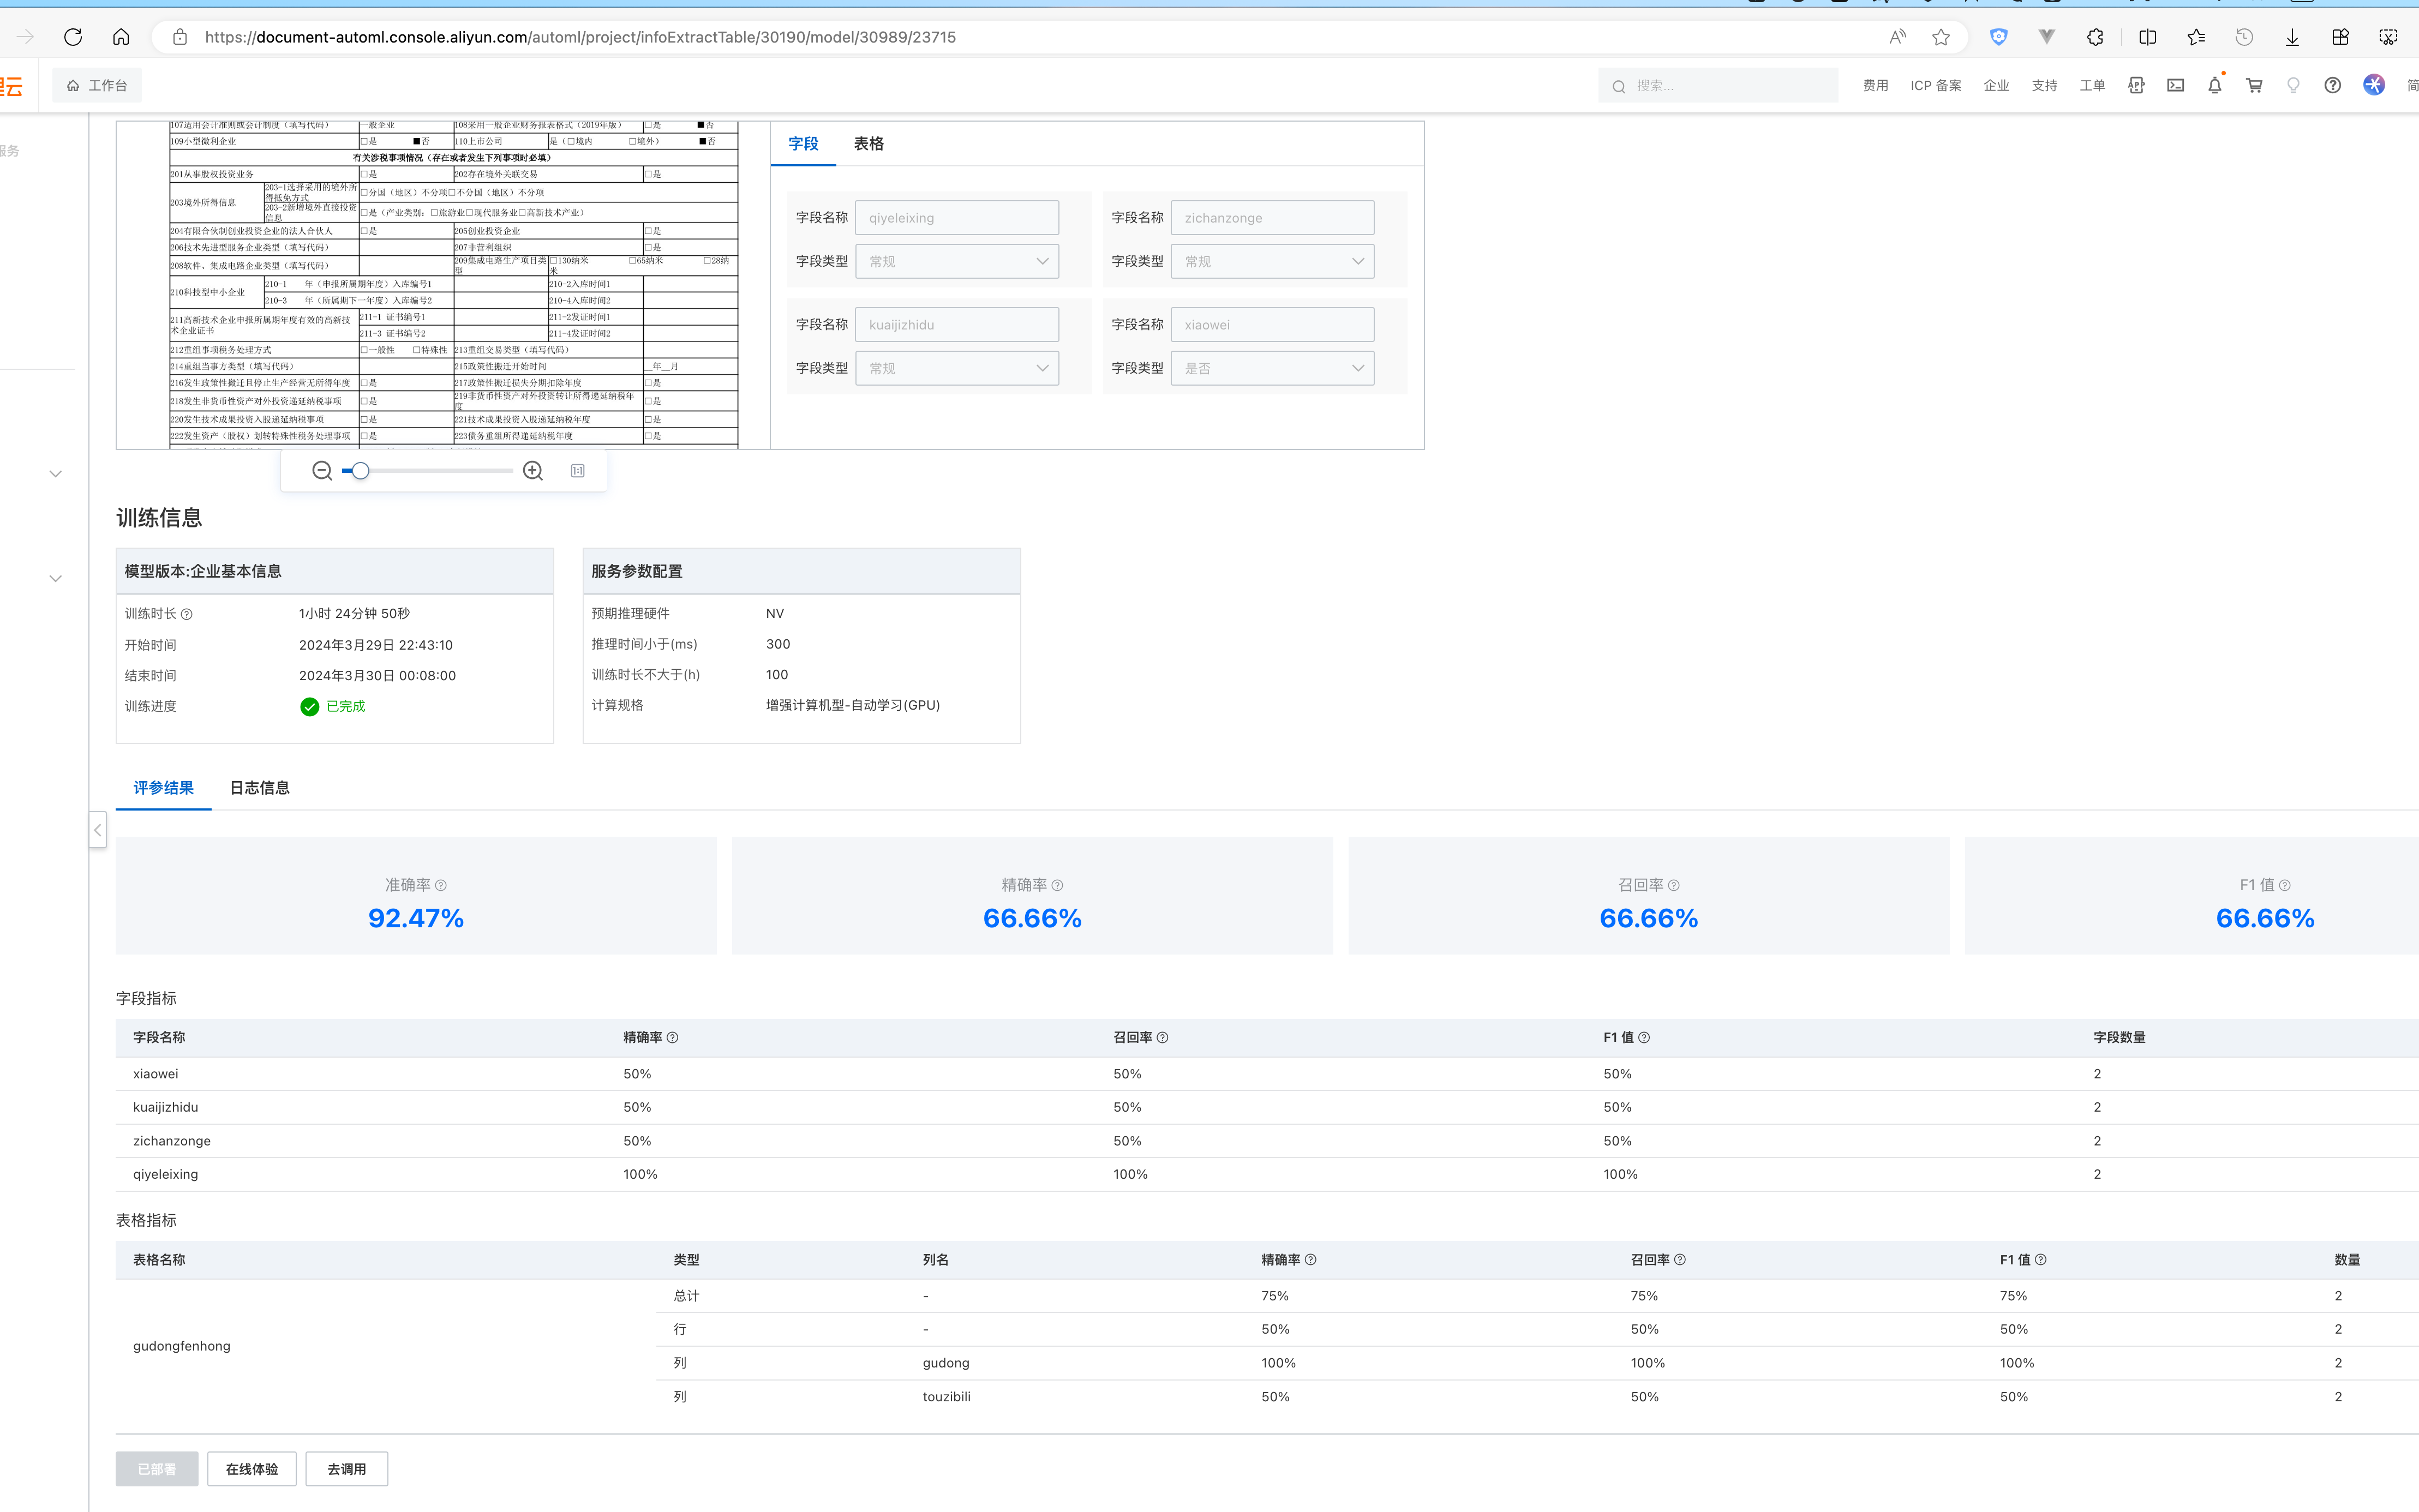
Task: Open the ICP 备案 menu
Action: (1936, 86)
